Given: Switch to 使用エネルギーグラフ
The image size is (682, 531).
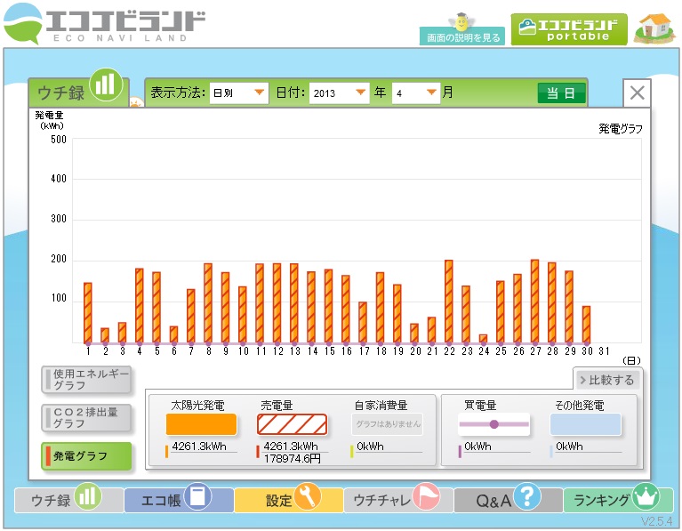Looking at the screenshot, I should tap(86, 380).
